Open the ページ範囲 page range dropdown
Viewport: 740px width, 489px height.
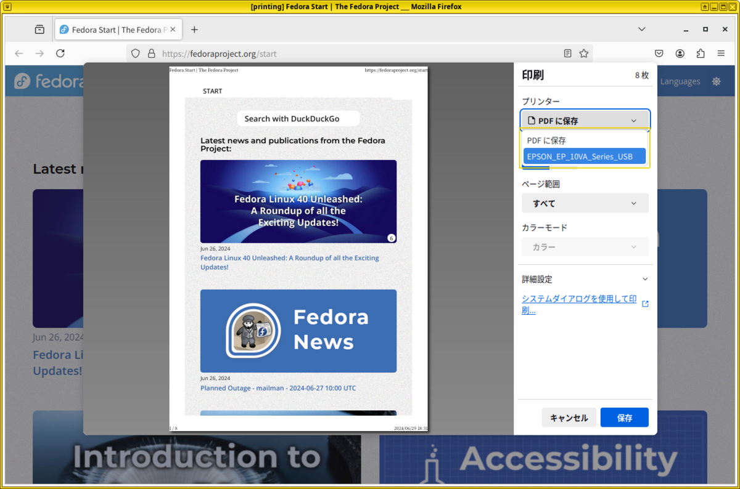pyautogui.click(x=584, y=203)
